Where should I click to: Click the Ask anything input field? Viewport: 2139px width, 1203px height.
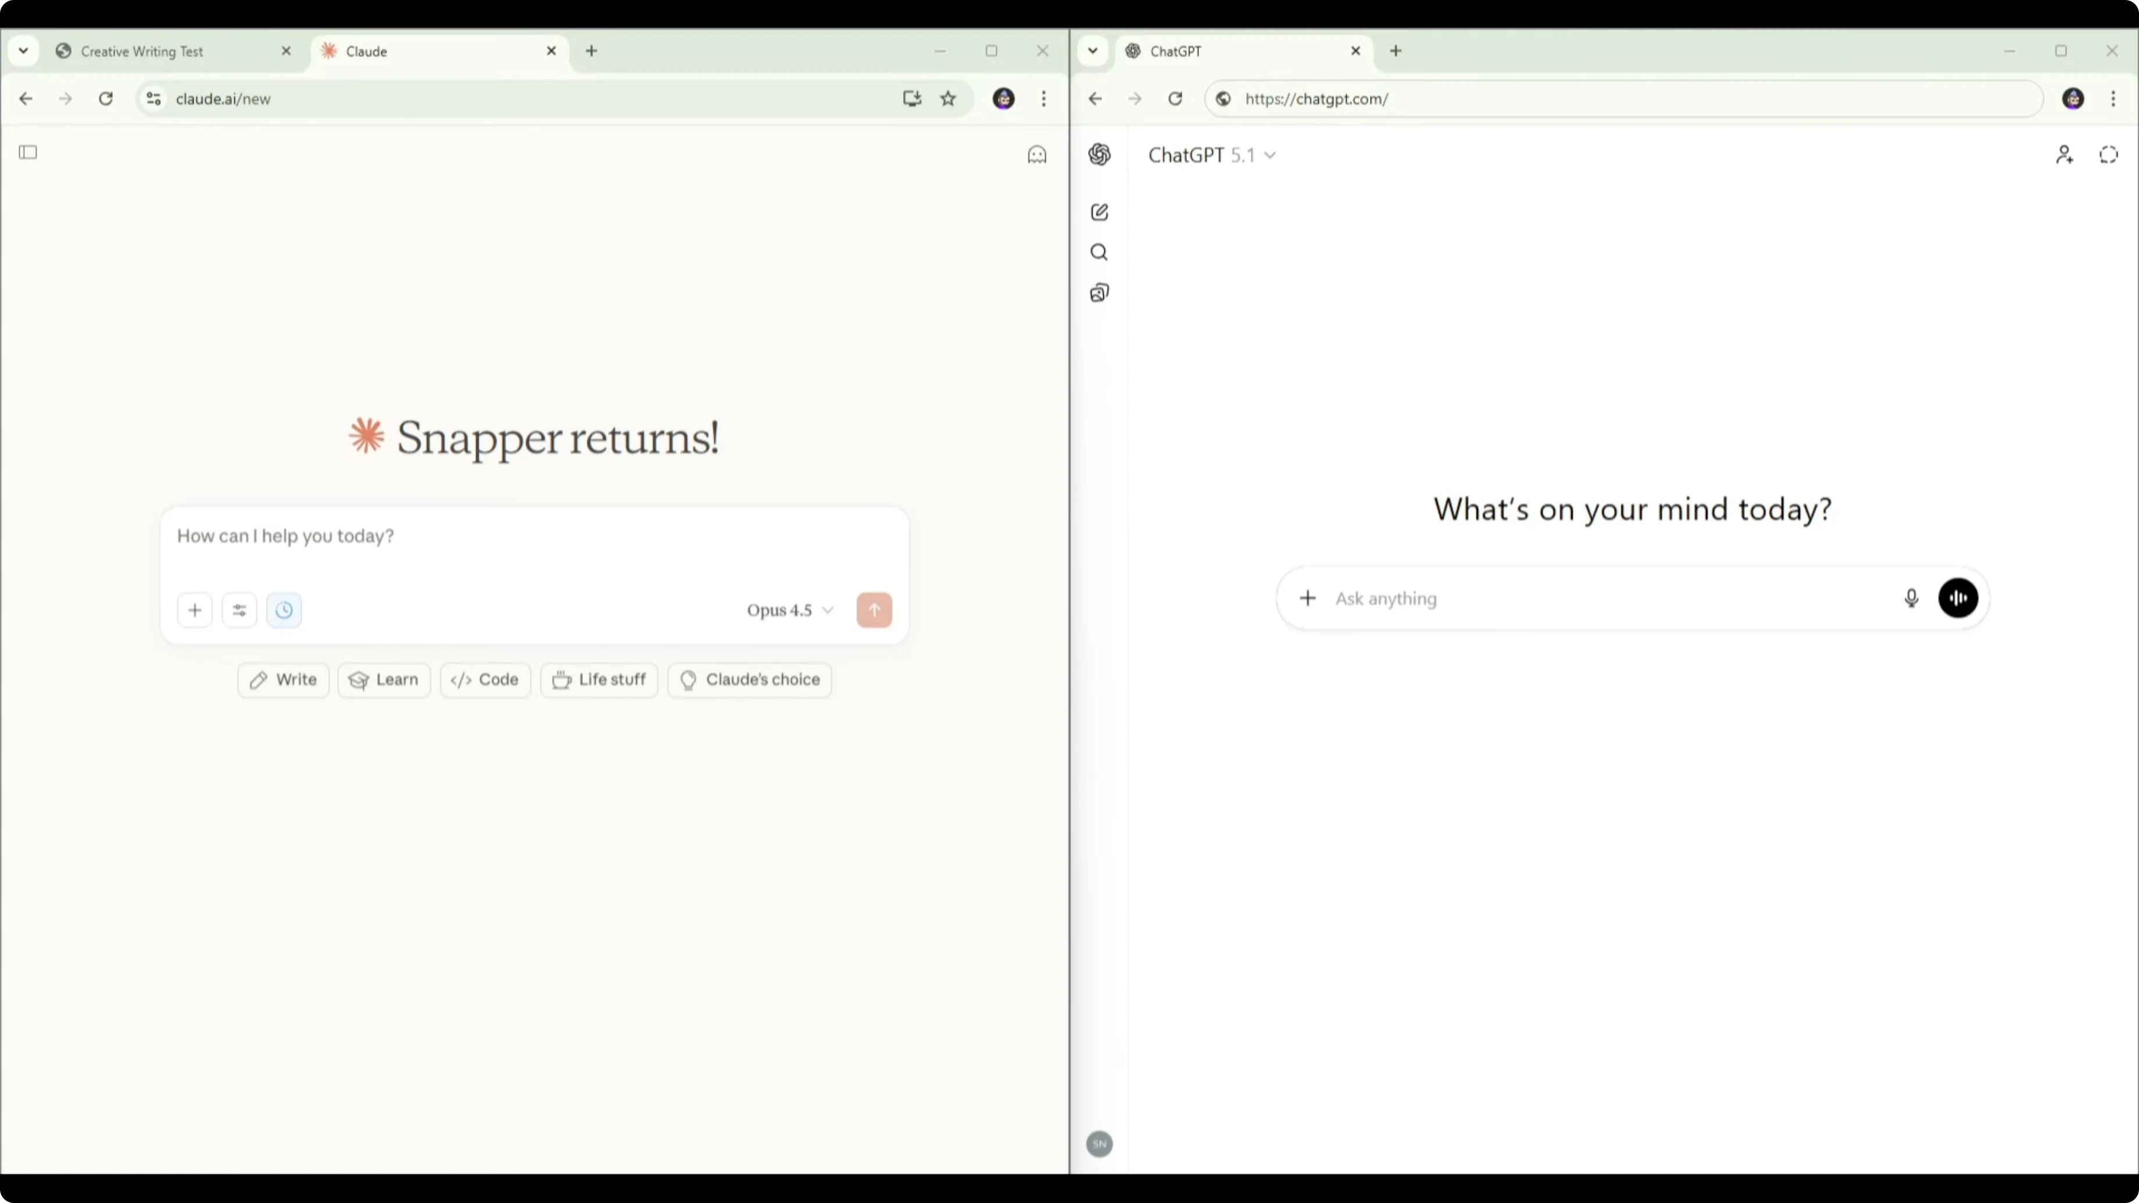pos(1603,599)
